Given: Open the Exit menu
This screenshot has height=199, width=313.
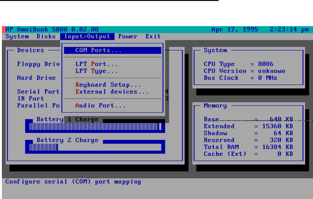Looking at the screenshot, I should 153,36.
